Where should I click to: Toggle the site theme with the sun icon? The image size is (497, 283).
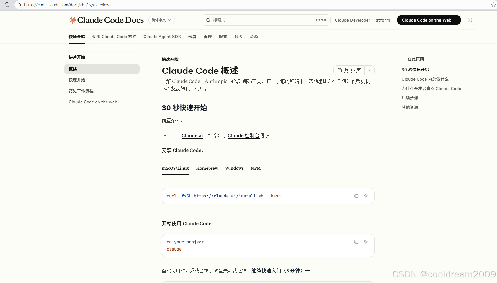(470, 20)
